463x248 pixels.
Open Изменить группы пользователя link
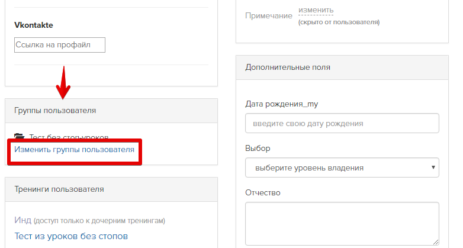74,150
